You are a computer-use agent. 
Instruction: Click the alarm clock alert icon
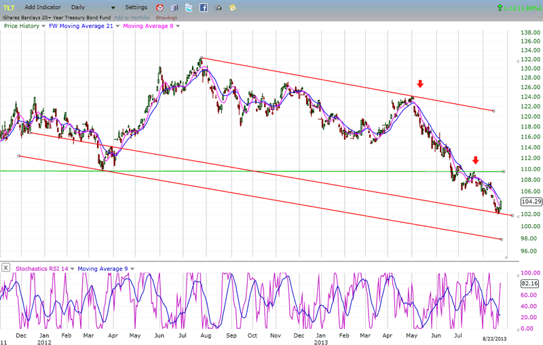160,7
